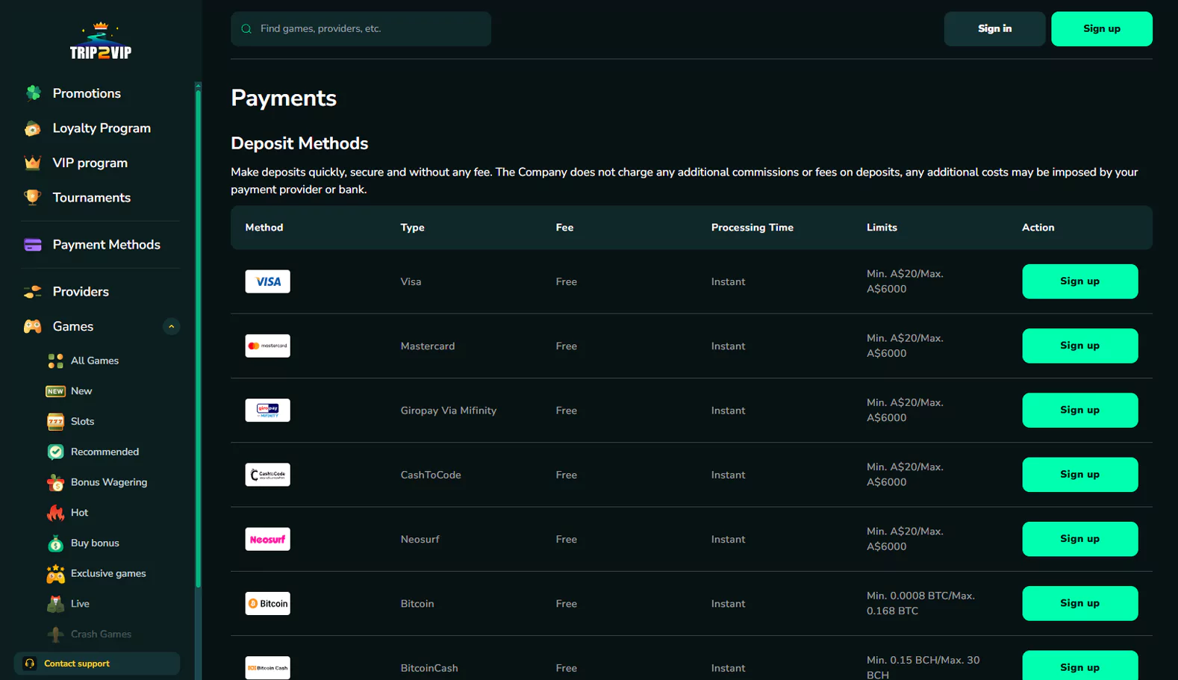Open Promotions via the clover icon
1178x680 pixels.
pos(33,93)
